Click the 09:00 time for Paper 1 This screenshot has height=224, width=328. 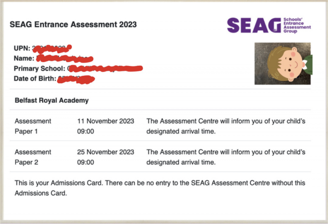pos(85,131)
